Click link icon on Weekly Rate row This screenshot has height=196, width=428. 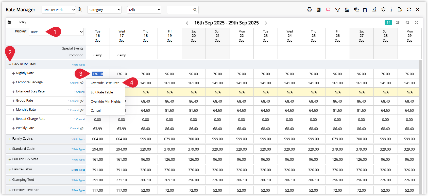pyautogui.click(x=82, y=128)
